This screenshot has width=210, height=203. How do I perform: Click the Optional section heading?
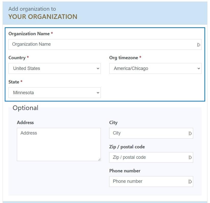point(26,108)
